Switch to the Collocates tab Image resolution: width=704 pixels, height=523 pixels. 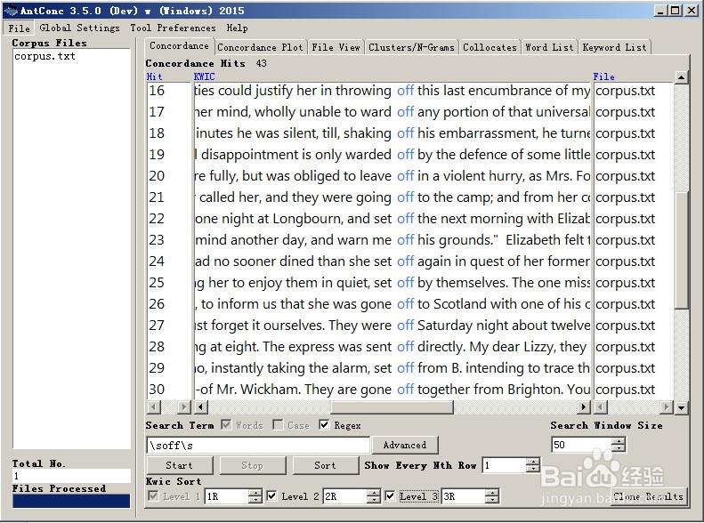click(x=490, y=47)
